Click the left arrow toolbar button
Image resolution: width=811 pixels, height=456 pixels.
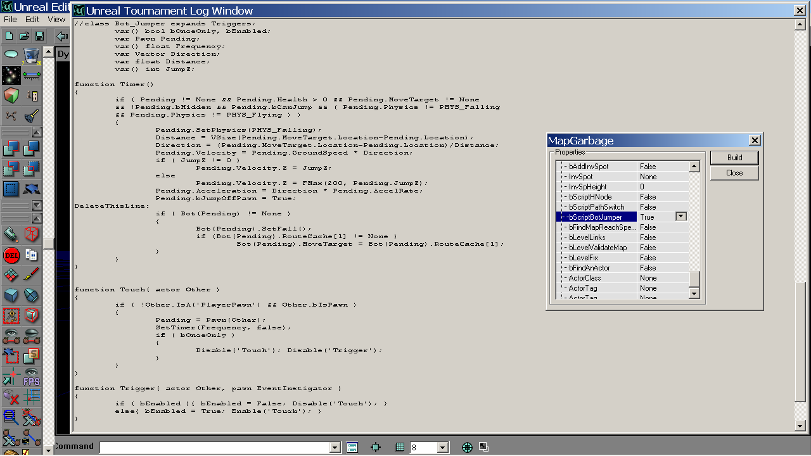61,36
